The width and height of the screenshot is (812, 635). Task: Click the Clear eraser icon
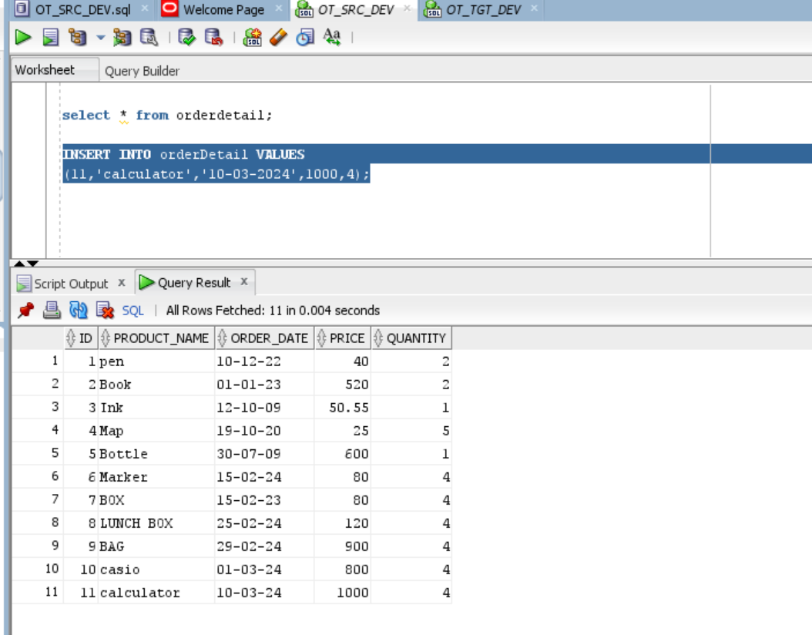pos(278,37)
